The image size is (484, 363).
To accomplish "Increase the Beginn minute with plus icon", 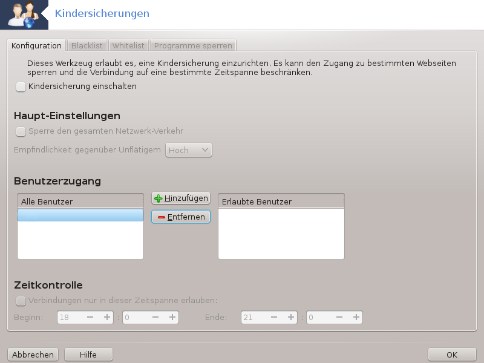I will (x=172, y=317).
